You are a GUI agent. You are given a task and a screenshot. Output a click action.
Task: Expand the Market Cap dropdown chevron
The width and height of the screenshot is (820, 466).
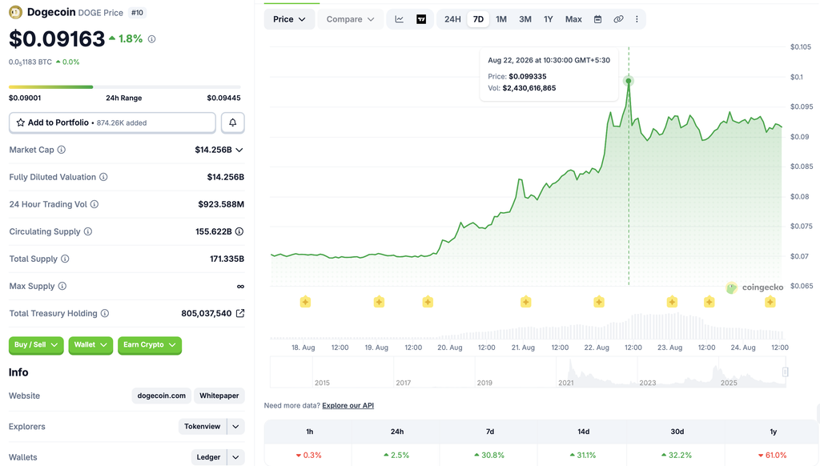coord(239,150)
